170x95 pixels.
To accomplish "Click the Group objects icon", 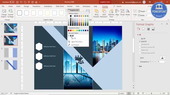I will [x=122, y=11].
